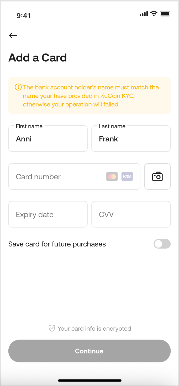Focus the First name field
The width and height of the screenshot is (179, 386).
[x=48, y=139]
